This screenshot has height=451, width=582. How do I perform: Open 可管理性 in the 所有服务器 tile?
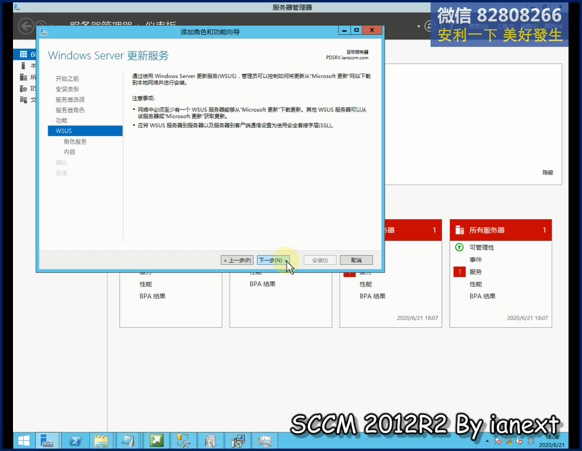482,248
